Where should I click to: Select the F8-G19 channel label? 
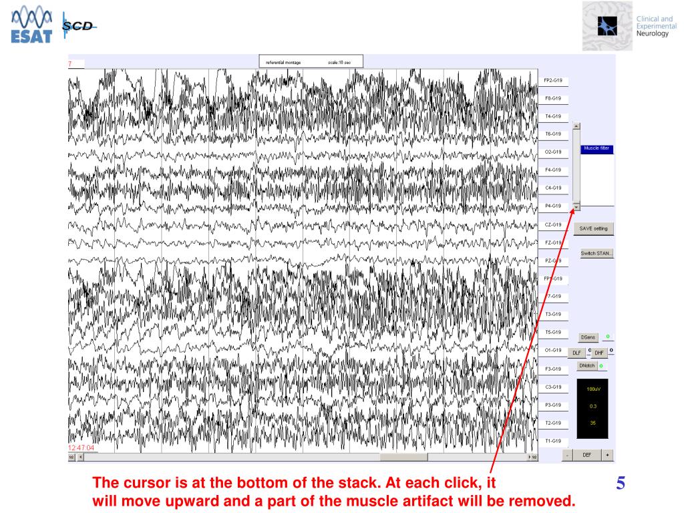click(x=553, y=99)
